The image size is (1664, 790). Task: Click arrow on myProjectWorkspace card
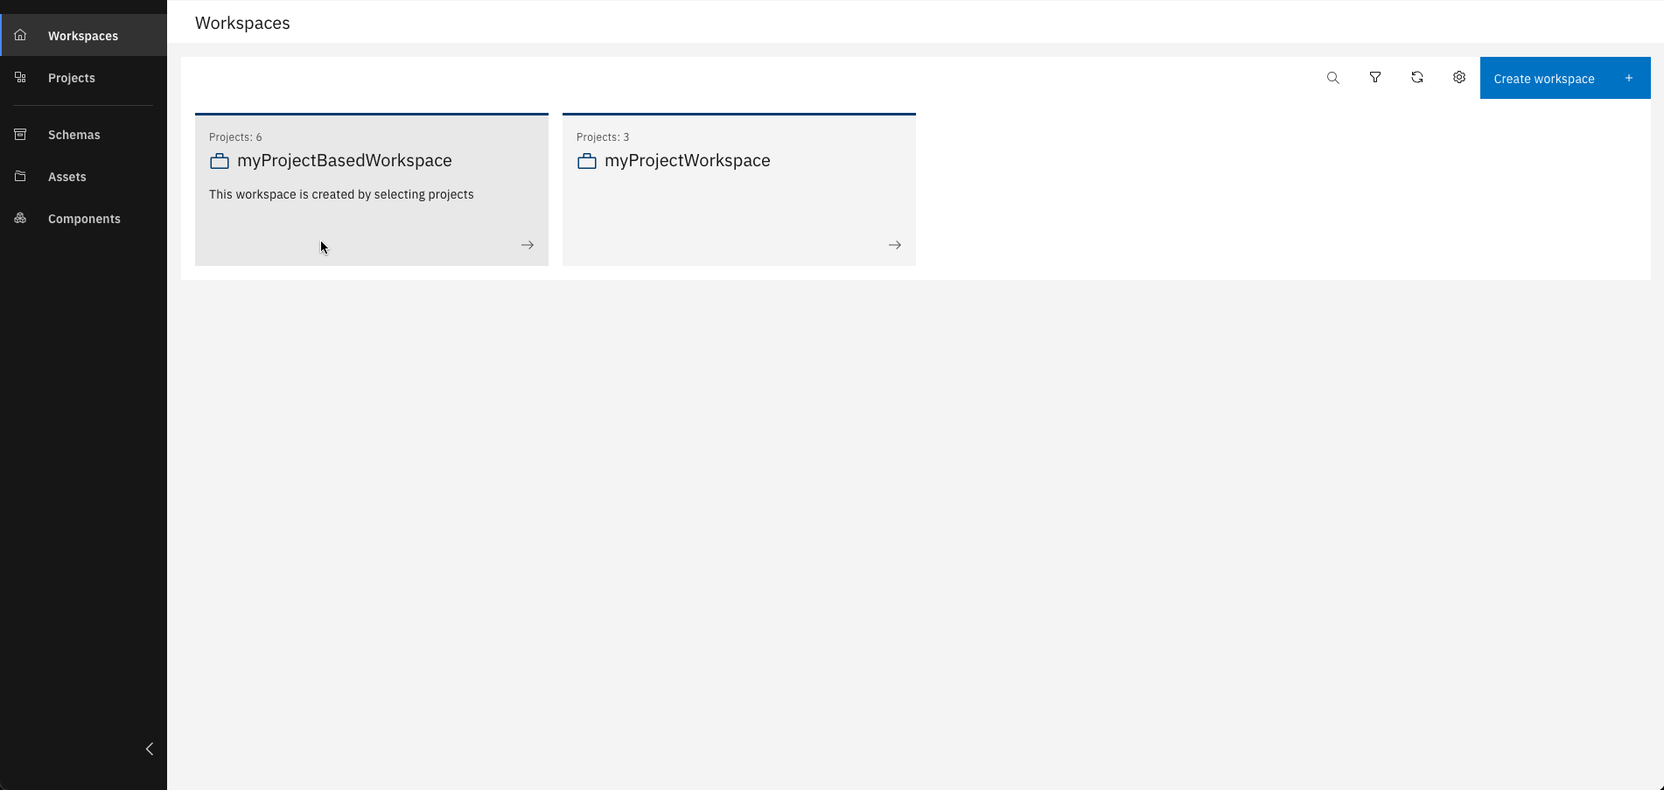click(895, 245)
